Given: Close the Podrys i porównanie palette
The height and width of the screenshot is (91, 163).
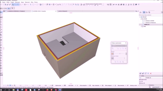Looking at the screenshot, I should (x=126, y=43).
